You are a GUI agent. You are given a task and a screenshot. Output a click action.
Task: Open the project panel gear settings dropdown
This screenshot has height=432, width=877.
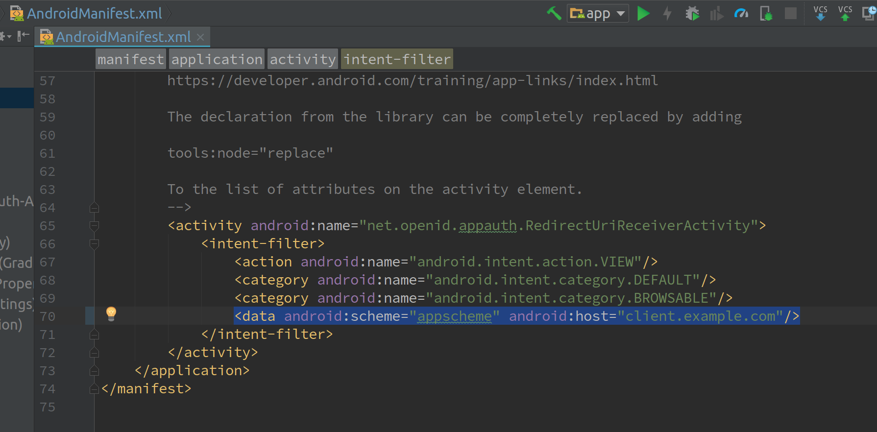5,36
